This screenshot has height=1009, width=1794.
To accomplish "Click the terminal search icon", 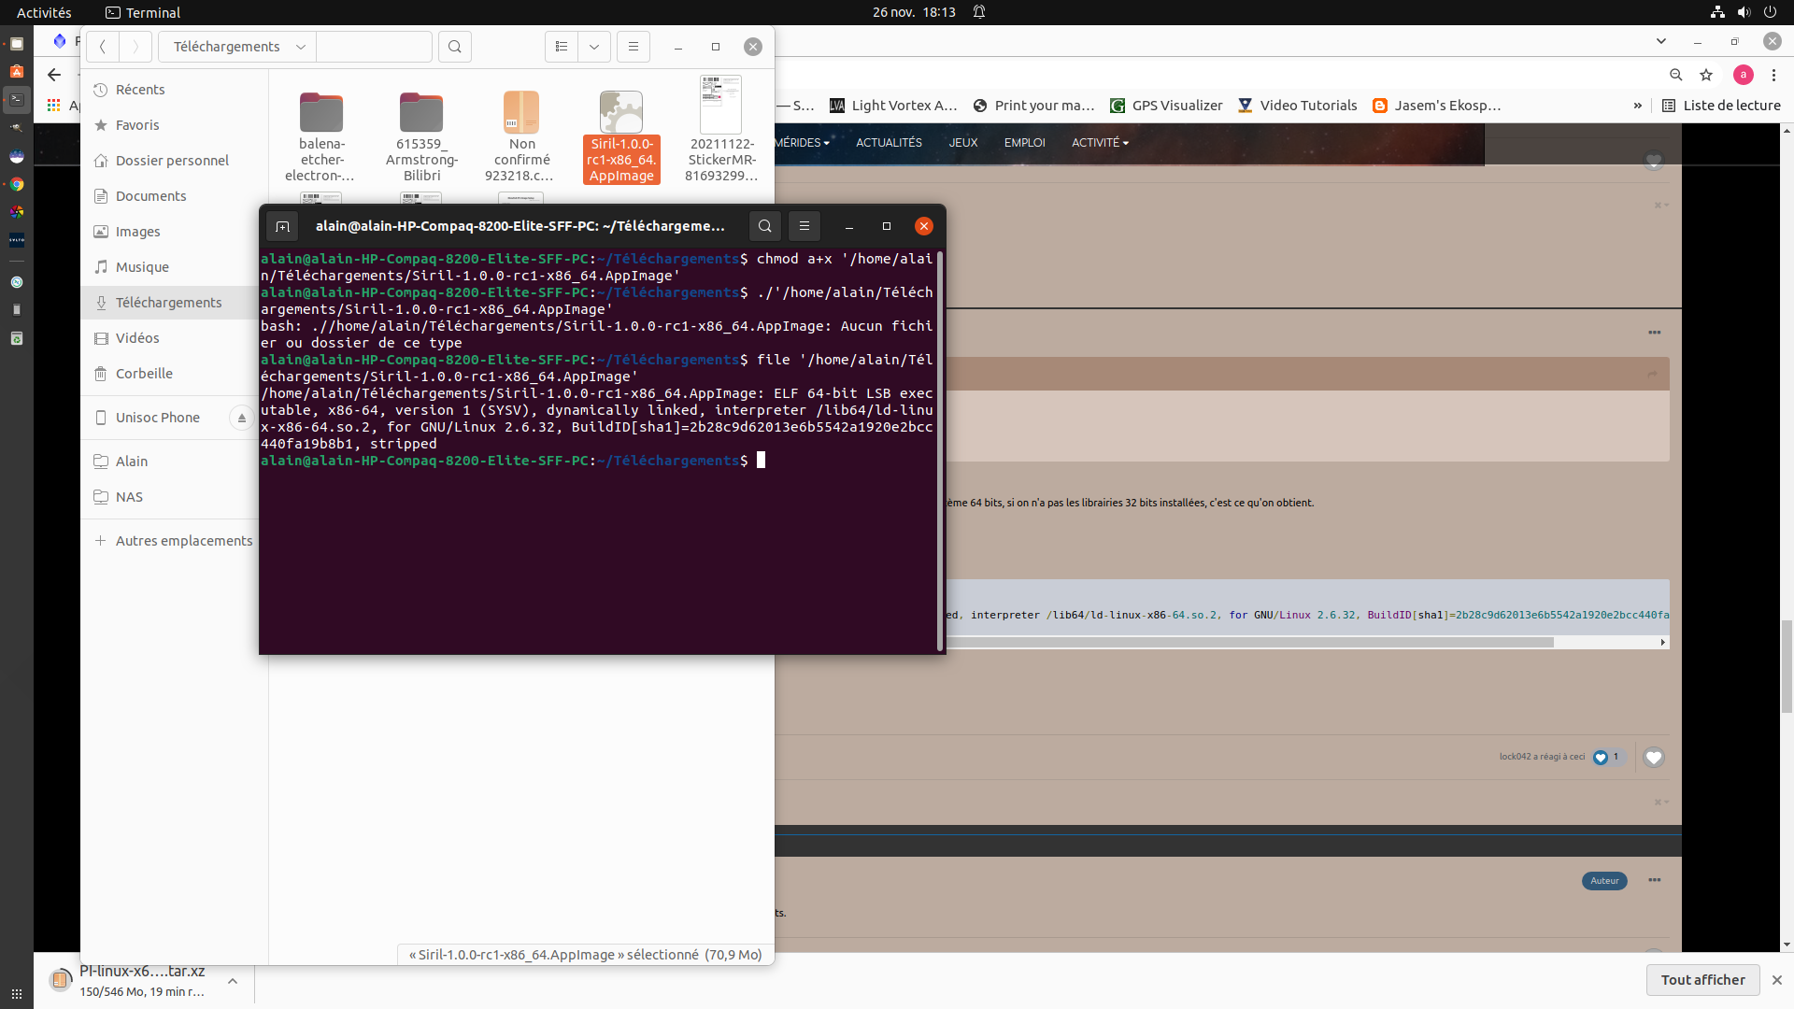I will tap(764, 226).
